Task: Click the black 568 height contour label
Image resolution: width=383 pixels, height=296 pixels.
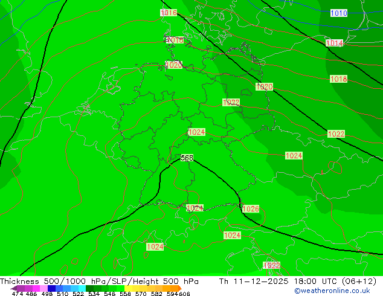Action: 187,158
